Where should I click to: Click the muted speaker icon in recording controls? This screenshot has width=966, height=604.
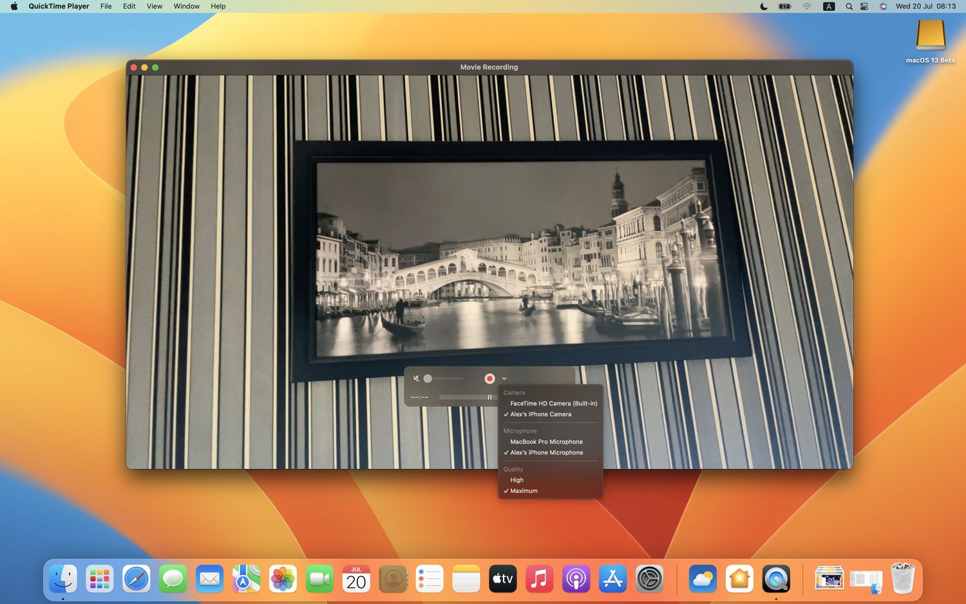[416, 379]
